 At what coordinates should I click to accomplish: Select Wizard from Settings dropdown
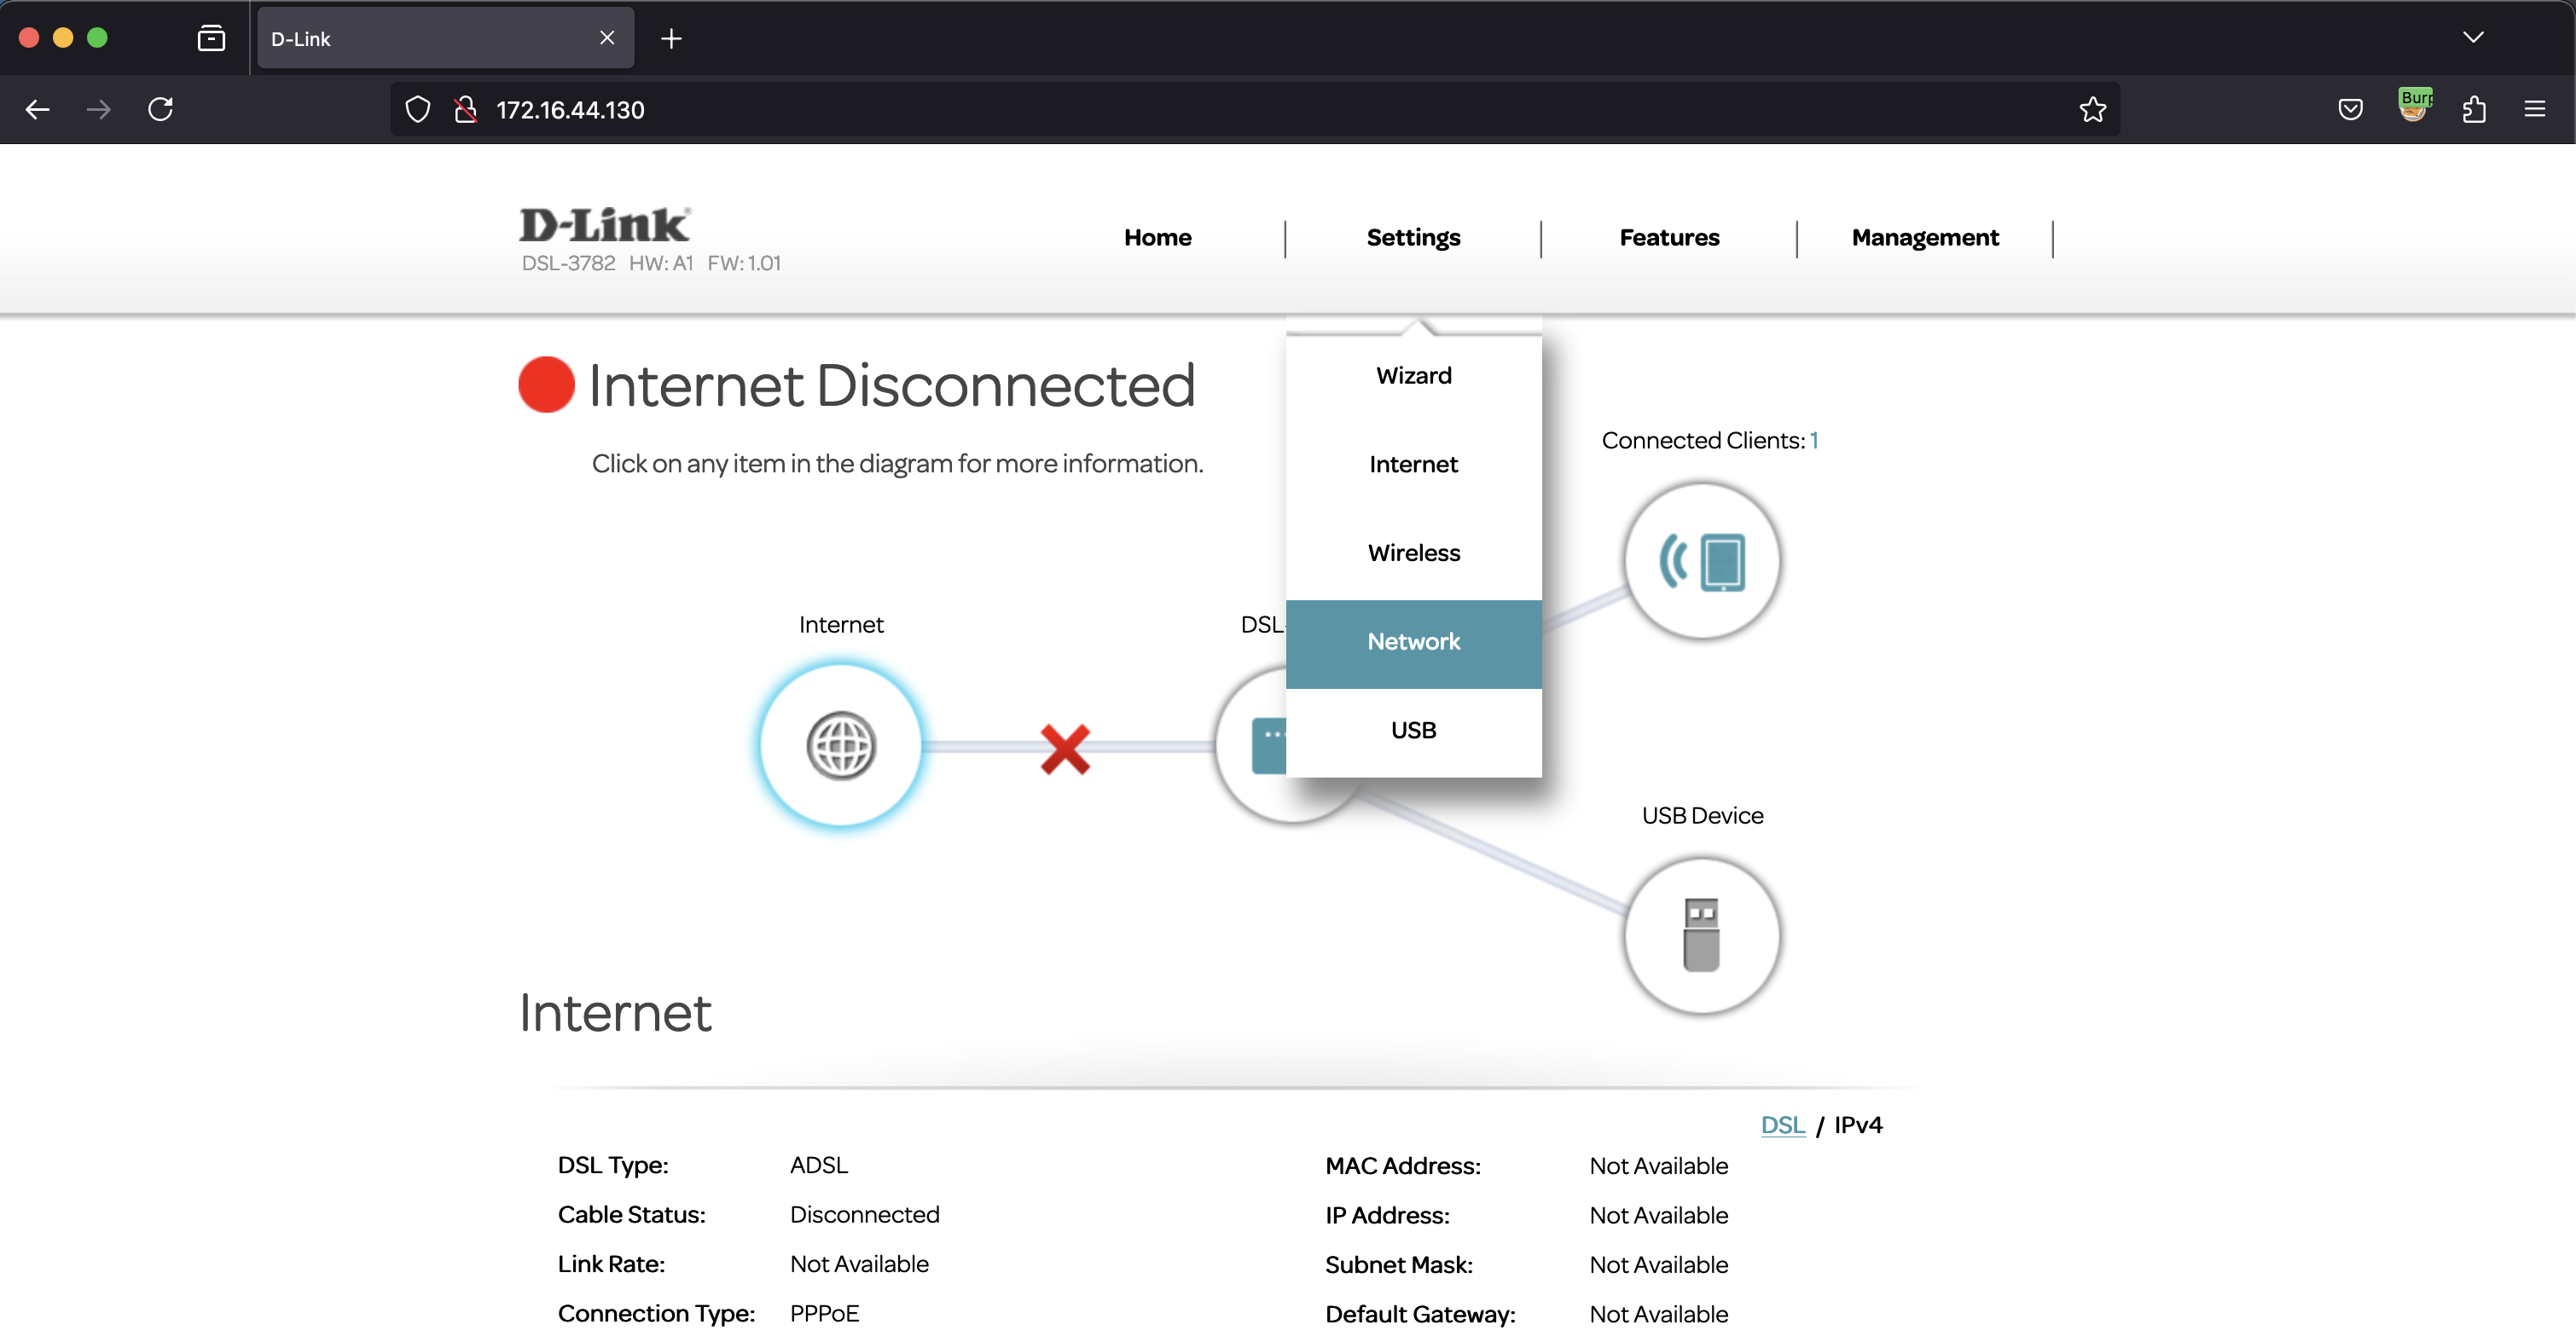point(1413,377)
